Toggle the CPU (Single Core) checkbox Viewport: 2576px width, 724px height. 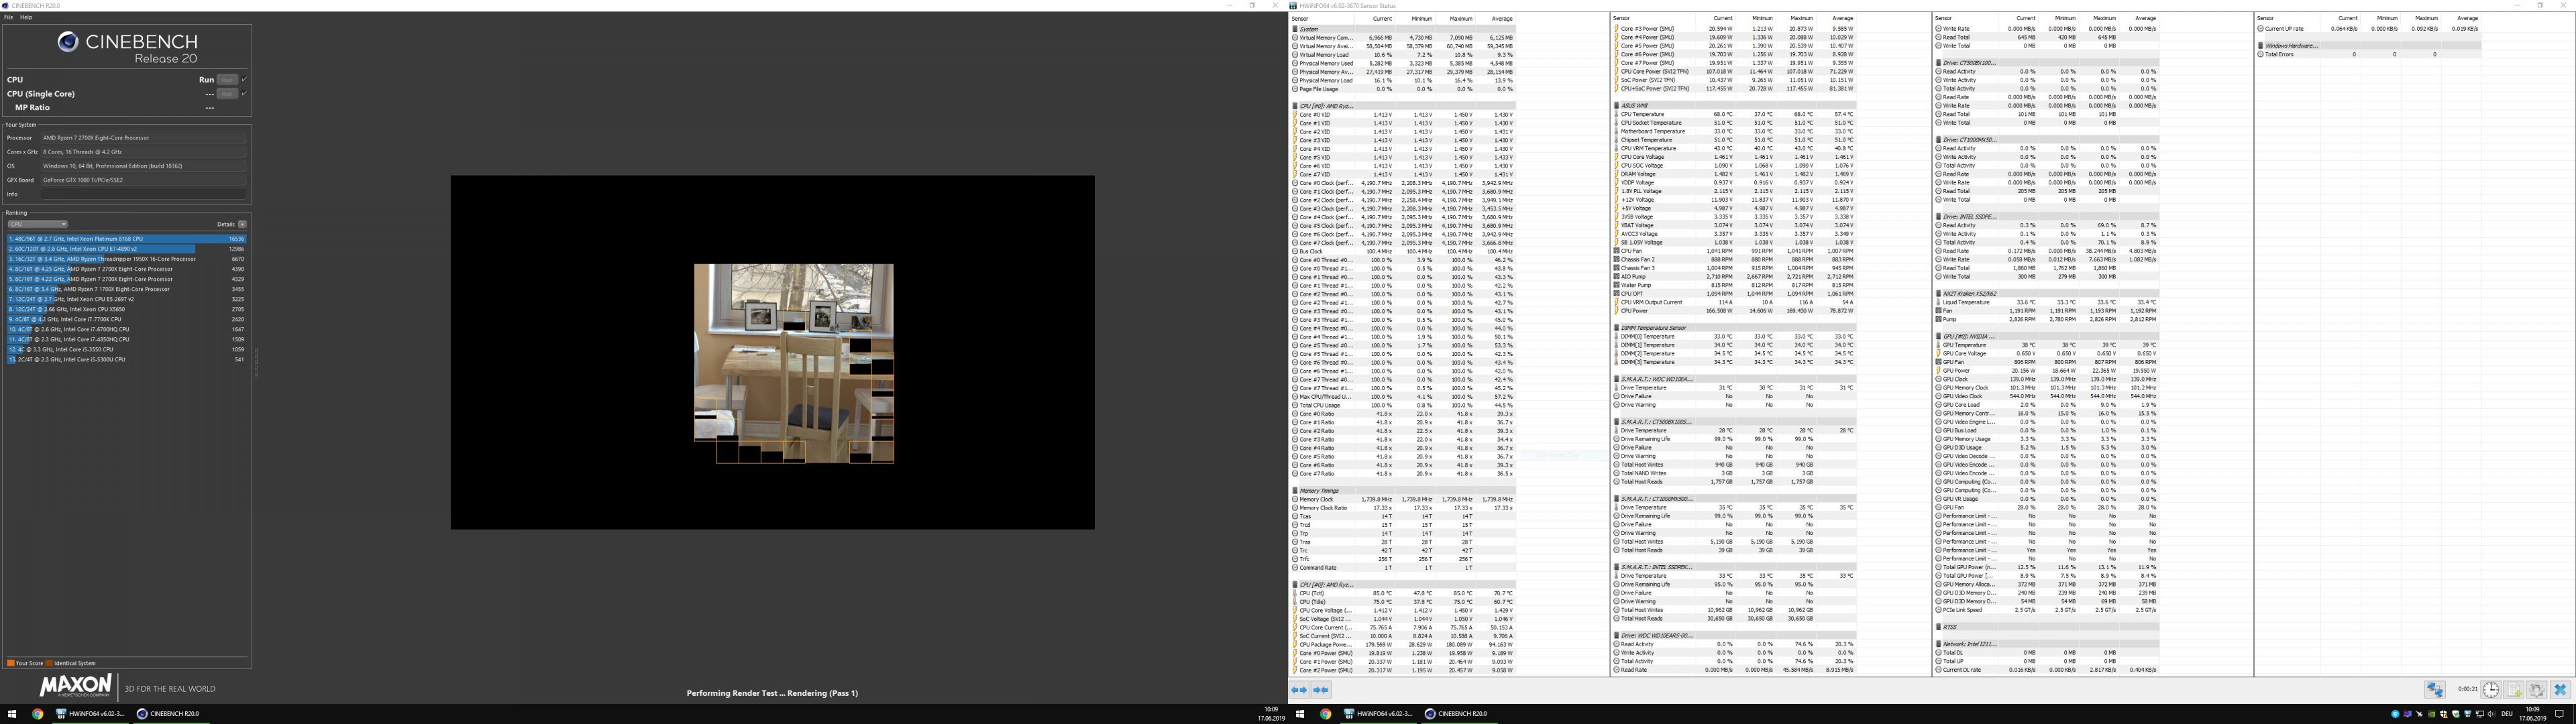(244, 94)
